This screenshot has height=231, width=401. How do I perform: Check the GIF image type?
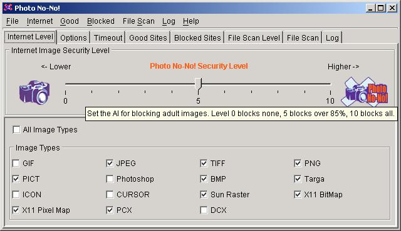coord(16,163)
